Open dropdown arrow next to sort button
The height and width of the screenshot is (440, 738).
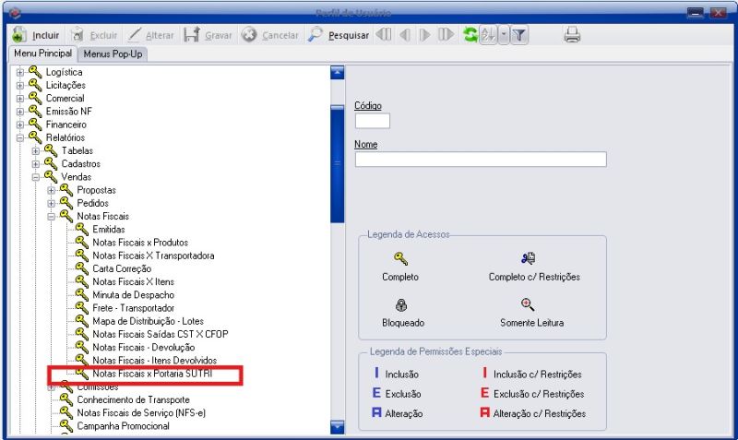[503, 35]
